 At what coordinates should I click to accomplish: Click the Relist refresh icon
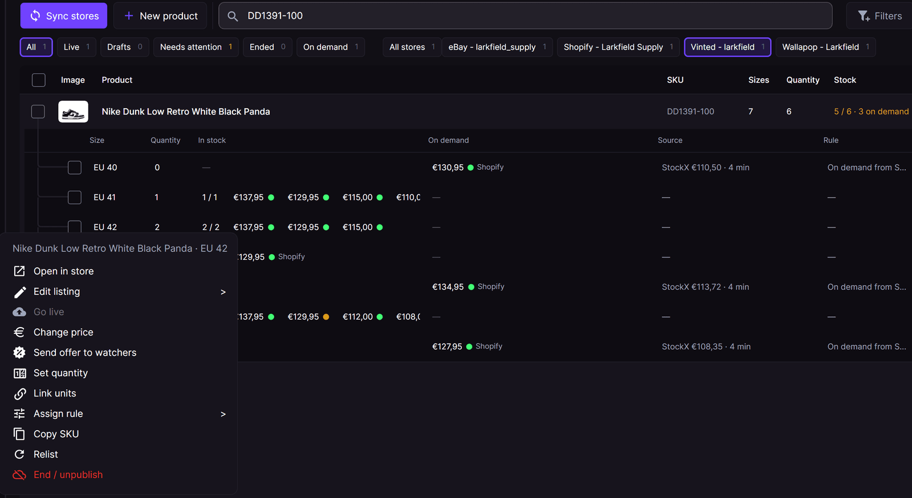point(19,454)
